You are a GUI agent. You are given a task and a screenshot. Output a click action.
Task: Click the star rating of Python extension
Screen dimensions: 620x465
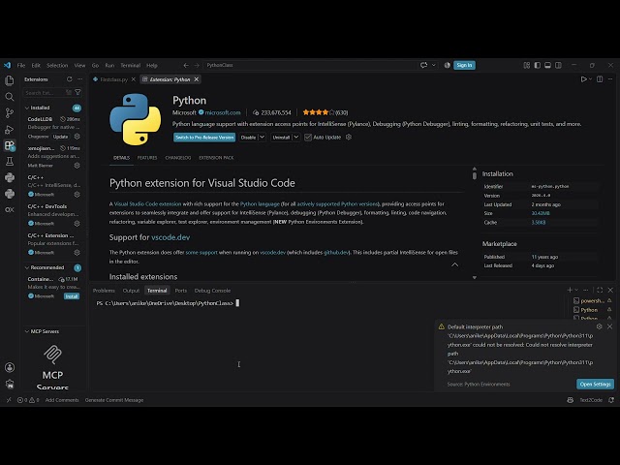[319, 112]
